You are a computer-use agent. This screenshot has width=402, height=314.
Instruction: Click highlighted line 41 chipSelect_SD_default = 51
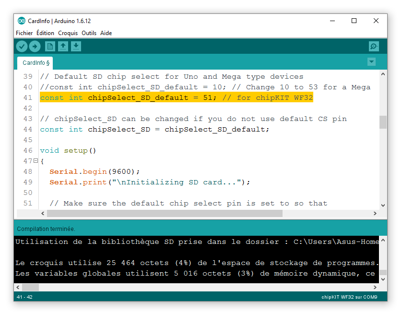click(177, 98)
